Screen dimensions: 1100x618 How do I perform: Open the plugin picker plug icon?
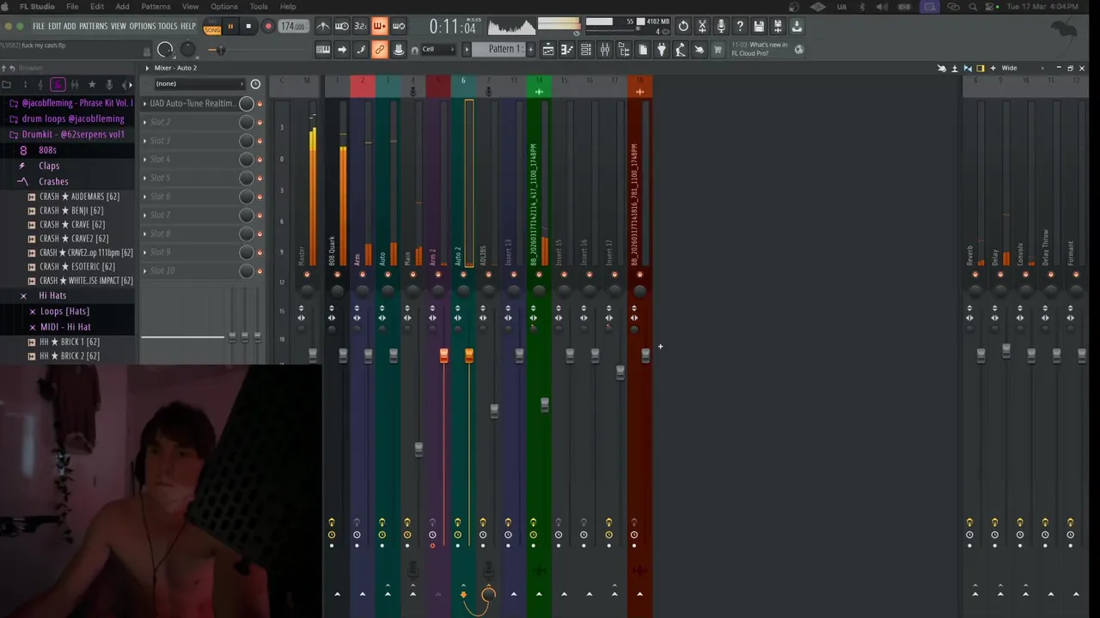coord(662,50)
